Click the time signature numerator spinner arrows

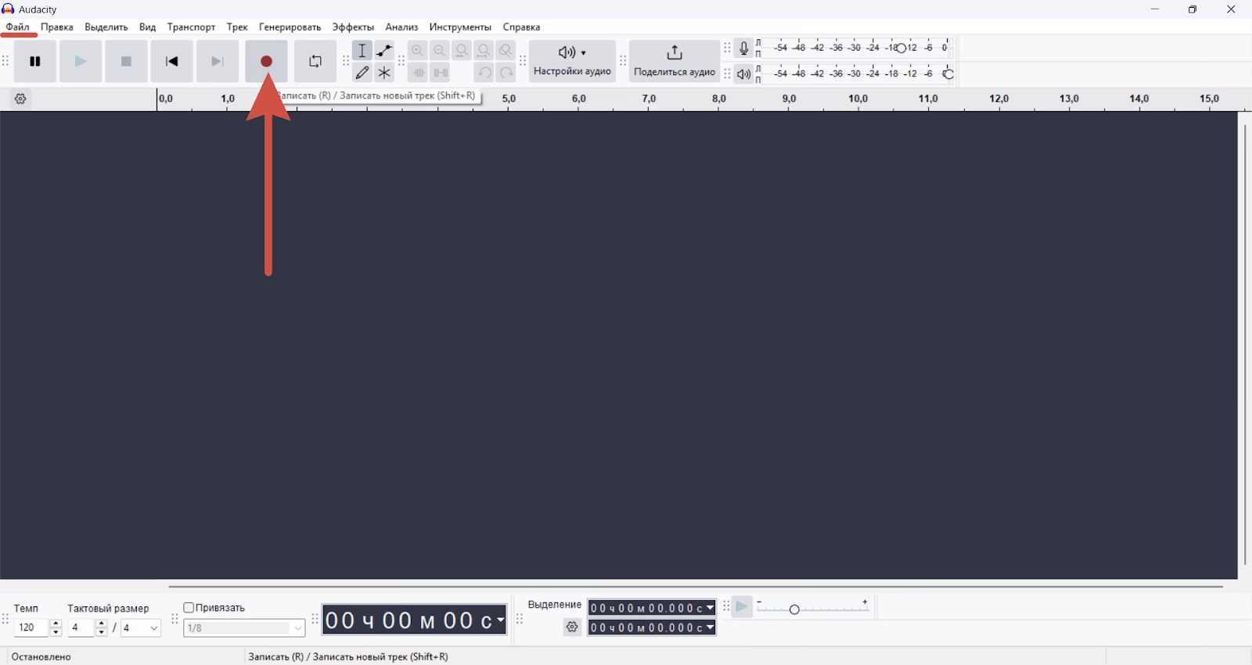[x=102, y=628]
